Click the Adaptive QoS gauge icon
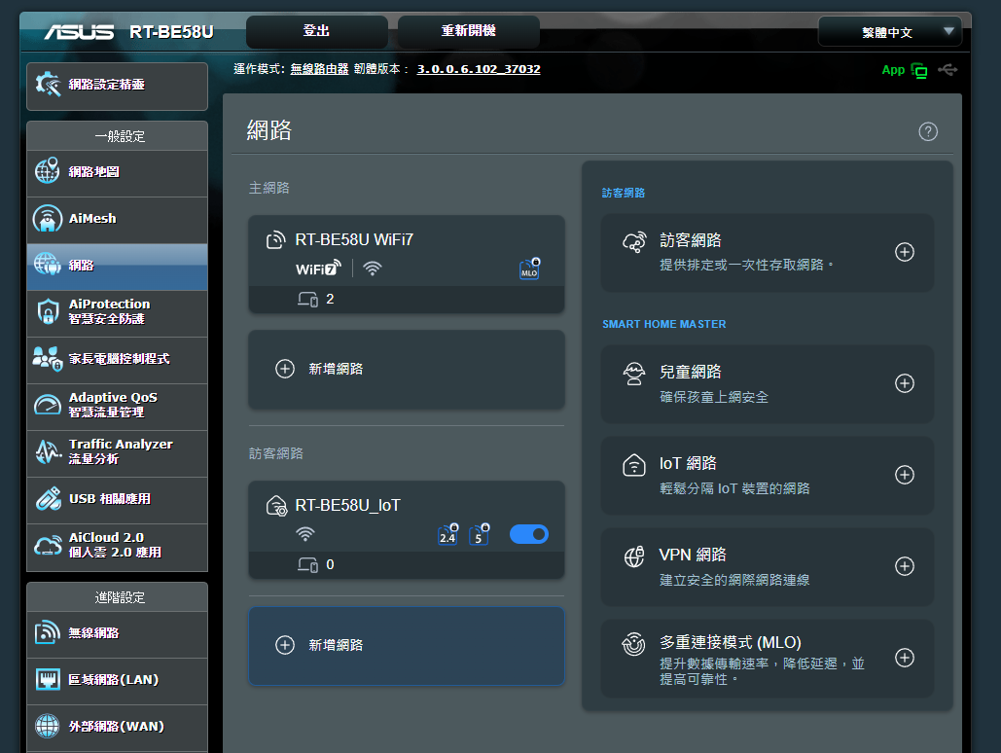This screenshot has width=1001, height=753. coord(48,405)
